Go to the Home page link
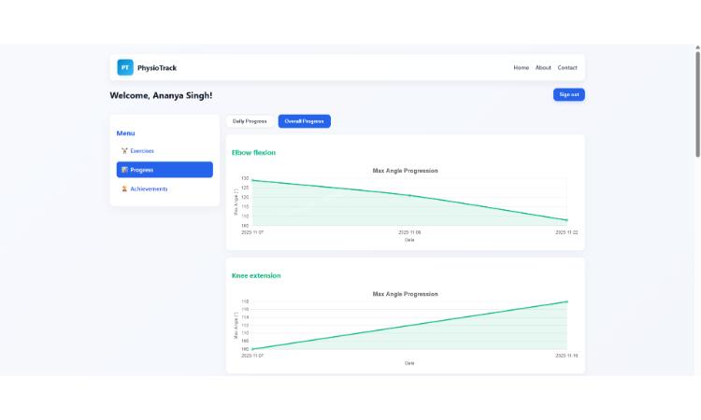This screenshot has width=701, height=420. (521, 67)
